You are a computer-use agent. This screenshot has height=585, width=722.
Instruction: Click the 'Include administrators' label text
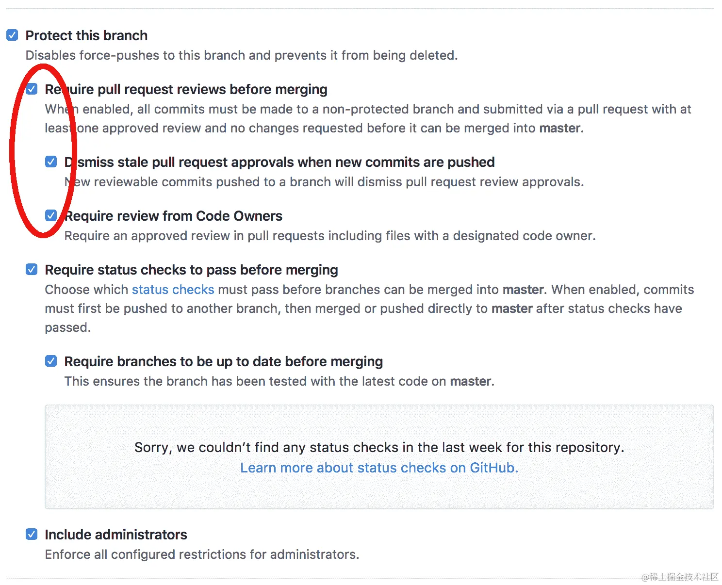pos(116,535)
